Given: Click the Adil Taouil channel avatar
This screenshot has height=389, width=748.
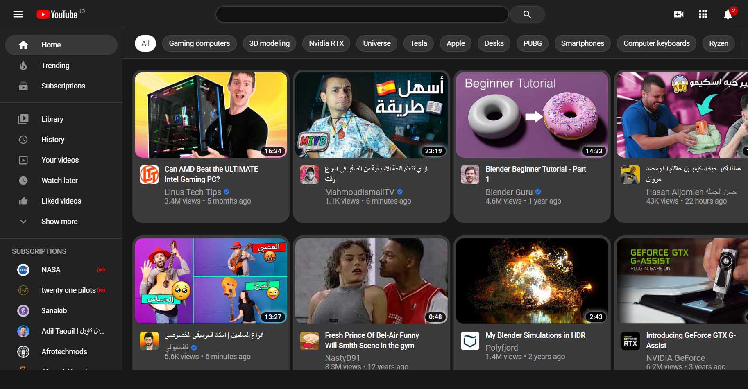Looking at the screenshot, I should point(23,331).
